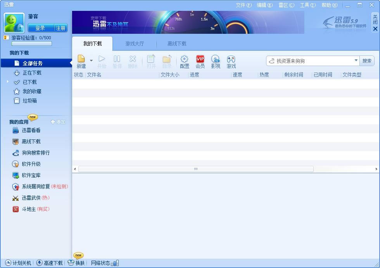Open the 工具(T) menu
The image size is (380, 268).
308,5
